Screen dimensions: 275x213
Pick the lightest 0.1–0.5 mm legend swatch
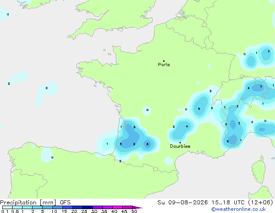click(7, 207)
